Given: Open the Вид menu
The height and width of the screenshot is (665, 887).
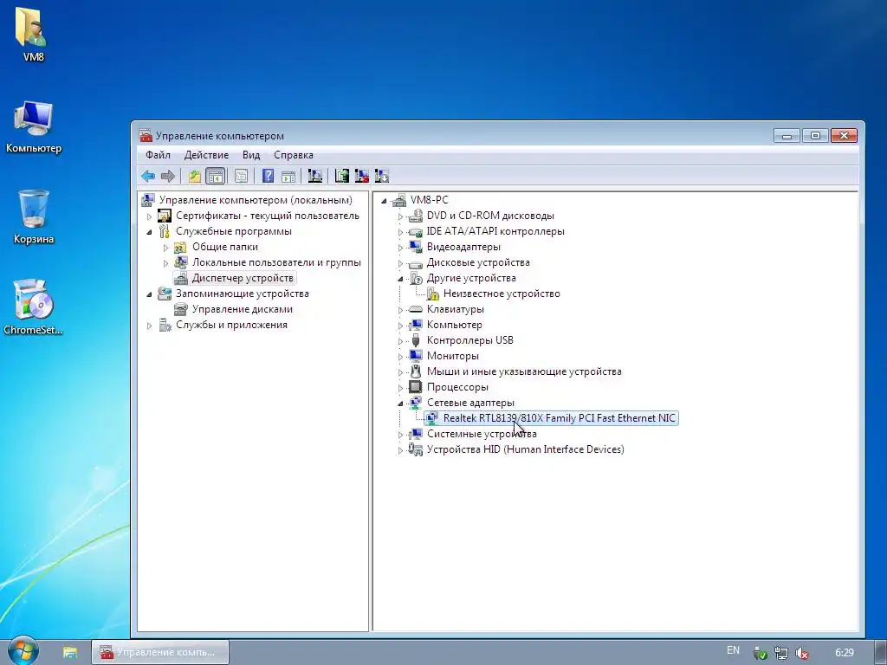Looking at the screenshot, I should coord(251,155).
